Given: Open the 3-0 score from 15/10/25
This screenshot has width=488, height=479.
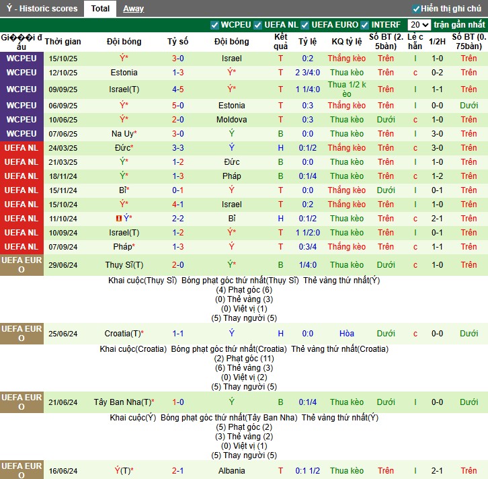Looking at the screenshot, I should coord(177,59).
